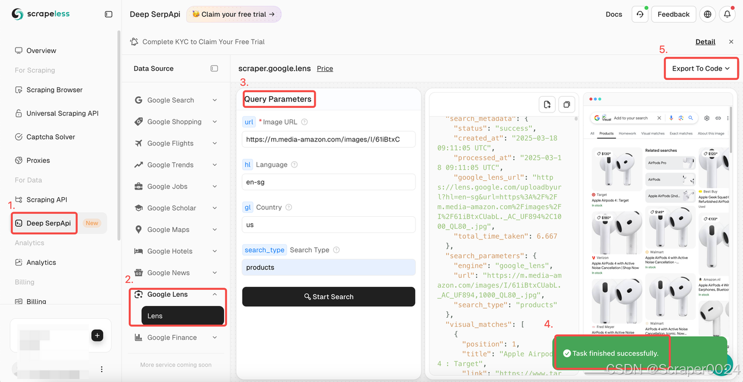This screenshot has height=382, width=743.
Task: Click the preview settings gear icon
Action: 707,118
